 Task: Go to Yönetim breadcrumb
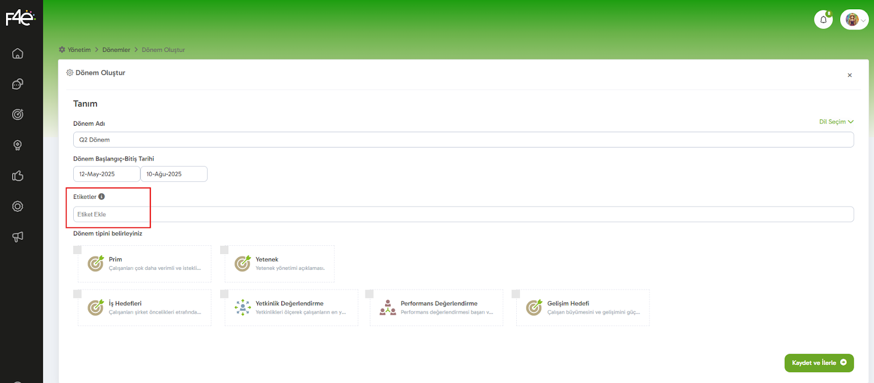point(79,50)
